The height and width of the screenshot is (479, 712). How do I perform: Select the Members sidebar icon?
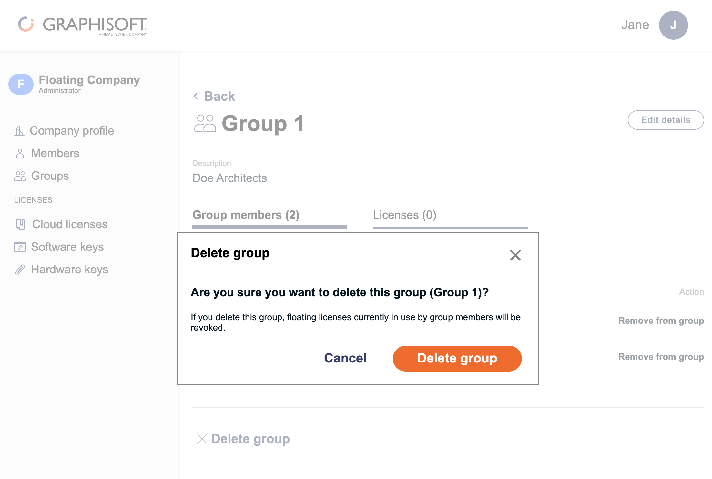[20, 153]
